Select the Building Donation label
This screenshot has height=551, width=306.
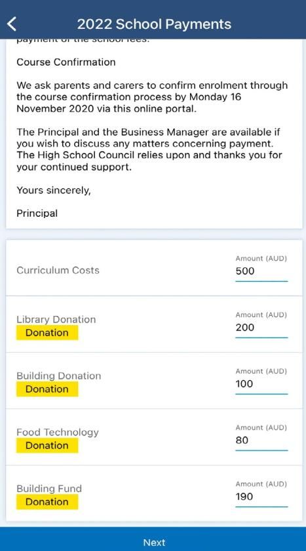point(58,376)
